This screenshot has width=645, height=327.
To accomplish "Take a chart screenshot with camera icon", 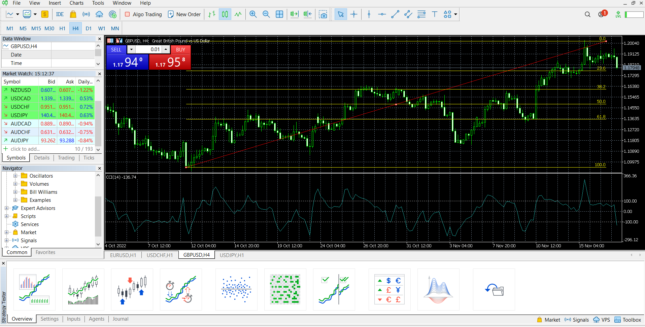I will coord(323,14).
